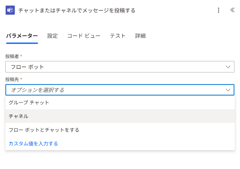This screenshot has width=240, height=169.
Task: Click the 投稿者 field label
Action: coord(13,56)
